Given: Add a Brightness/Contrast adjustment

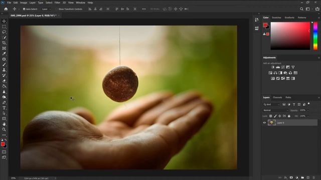Looking at the screenshot, I should pos(273,67).
